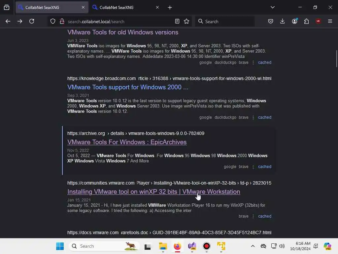
Task: Open Visual Studio Preview from taskbar
Action: point(192,246)
